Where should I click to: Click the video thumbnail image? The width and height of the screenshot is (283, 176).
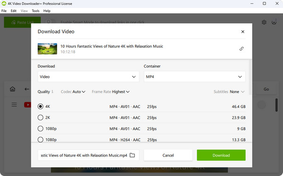(x=47, y=49)
